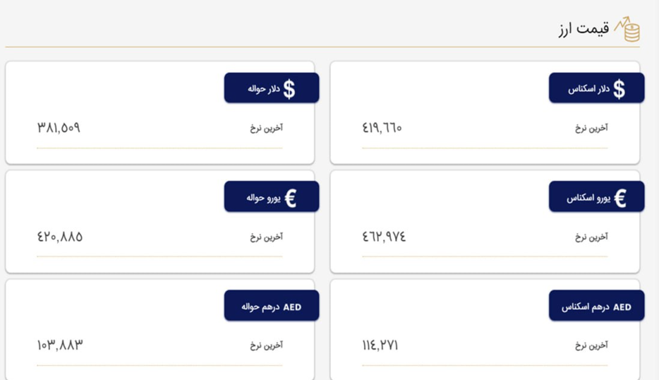Click the dollar sign on دلار اسکناس badge
The width and height of the screenshot is (659, 380).
pos(619,89)
